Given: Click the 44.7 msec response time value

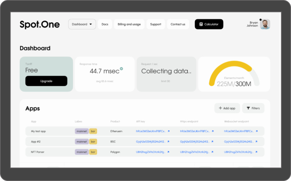Looking at the screenshot, I should coord(104,71).
